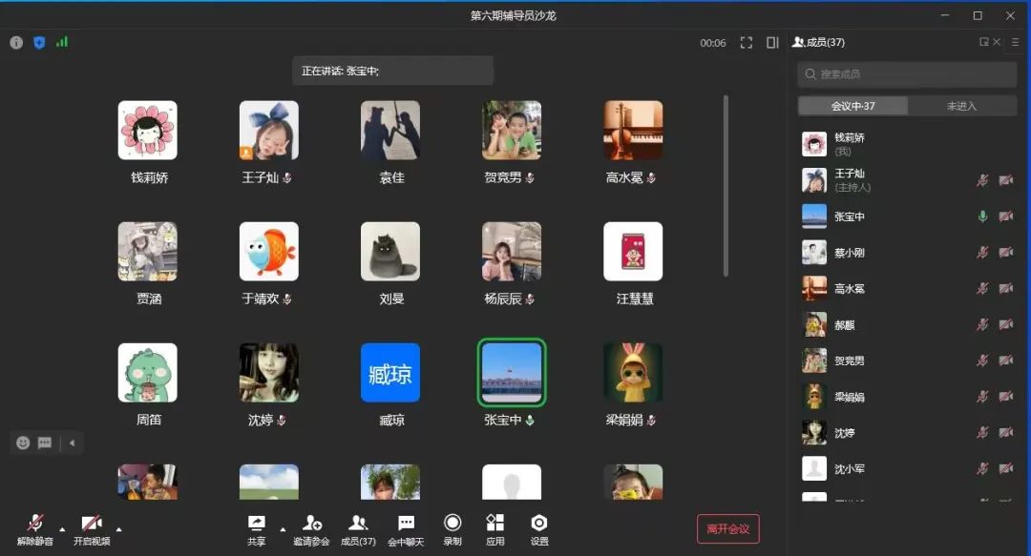Expand share options arrow beside 共享
1031x556 pixels.
(283, 528)
